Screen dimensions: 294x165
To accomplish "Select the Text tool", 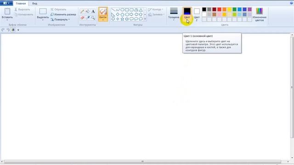I will coord(93,11).
